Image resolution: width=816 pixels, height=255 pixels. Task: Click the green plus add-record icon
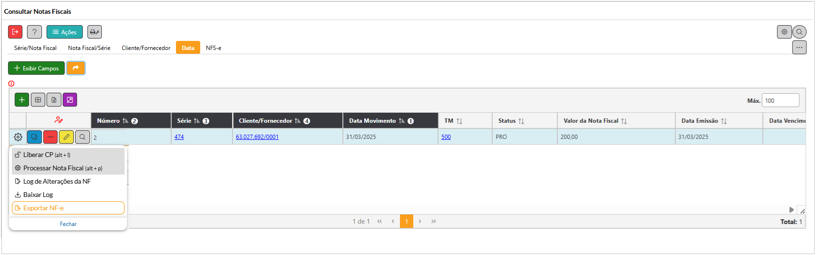point(22,100)
